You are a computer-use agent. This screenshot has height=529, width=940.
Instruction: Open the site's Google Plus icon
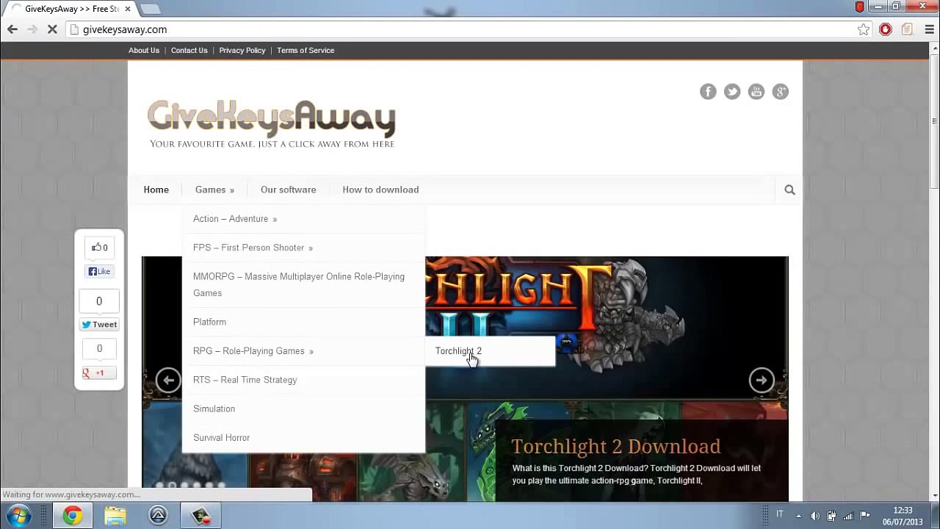[x=781, y=91]
